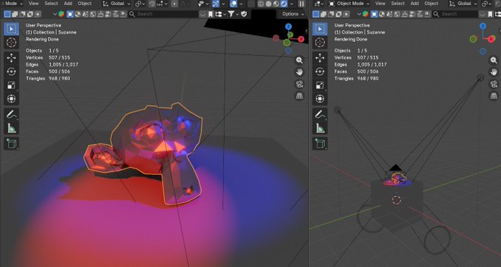Click Search field in left viewport header
Image resolution: width=501 pixels, height=267 pixels.
click(164, 14)
